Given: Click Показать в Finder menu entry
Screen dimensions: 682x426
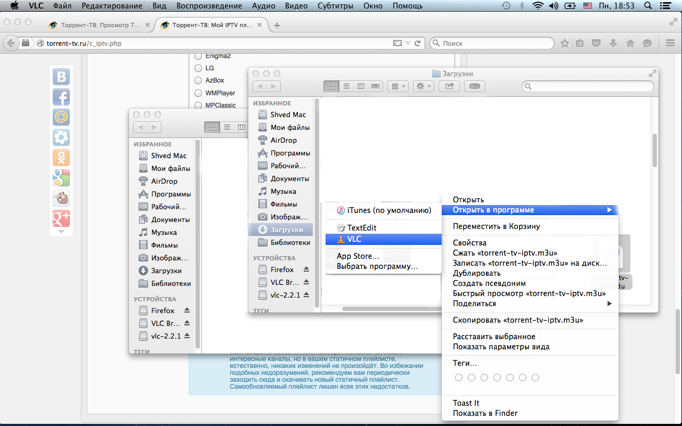Looking at the screenshot, I should 531,413.
